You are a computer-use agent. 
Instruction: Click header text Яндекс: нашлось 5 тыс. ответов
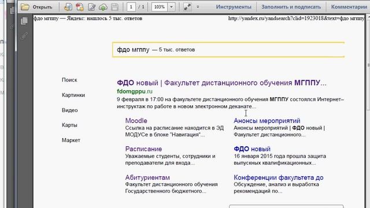coord(105,18)
